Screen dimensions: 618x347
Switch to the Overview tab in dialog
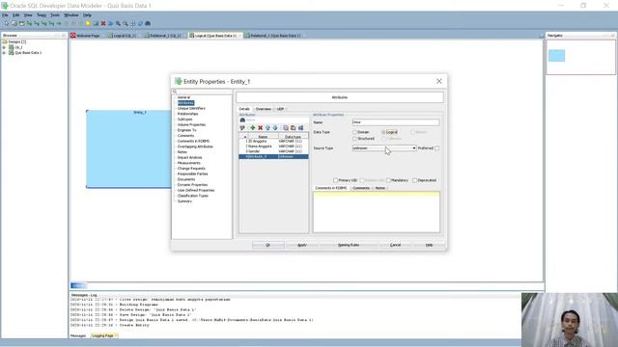264,109
